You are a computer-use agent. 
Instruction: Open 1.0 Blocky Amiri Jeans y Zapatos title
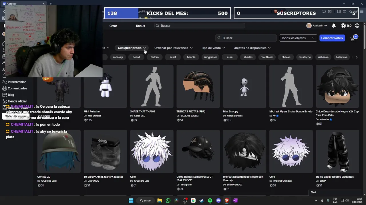click(104, 177)
